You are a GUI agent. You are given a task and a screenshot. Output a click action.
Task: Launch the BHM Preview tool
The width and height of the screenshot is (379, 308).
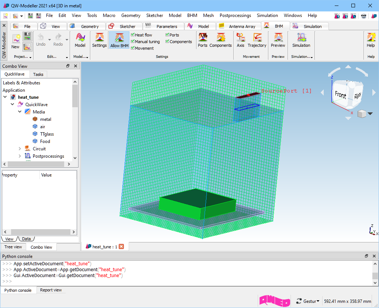278,40
